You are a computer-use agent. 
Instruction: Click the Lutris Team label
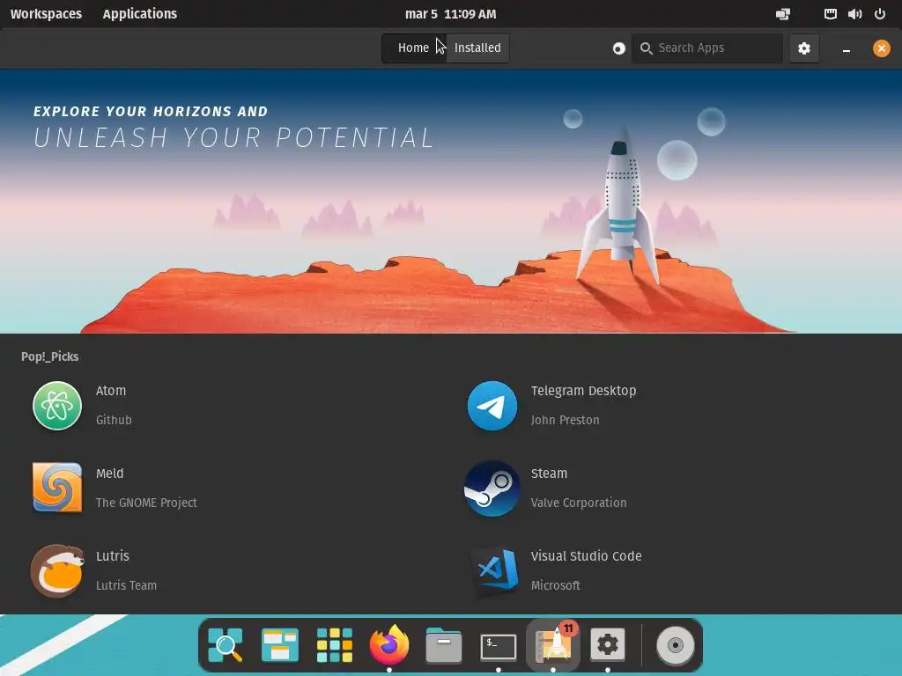pyautogui.click(x=126, y=585)
